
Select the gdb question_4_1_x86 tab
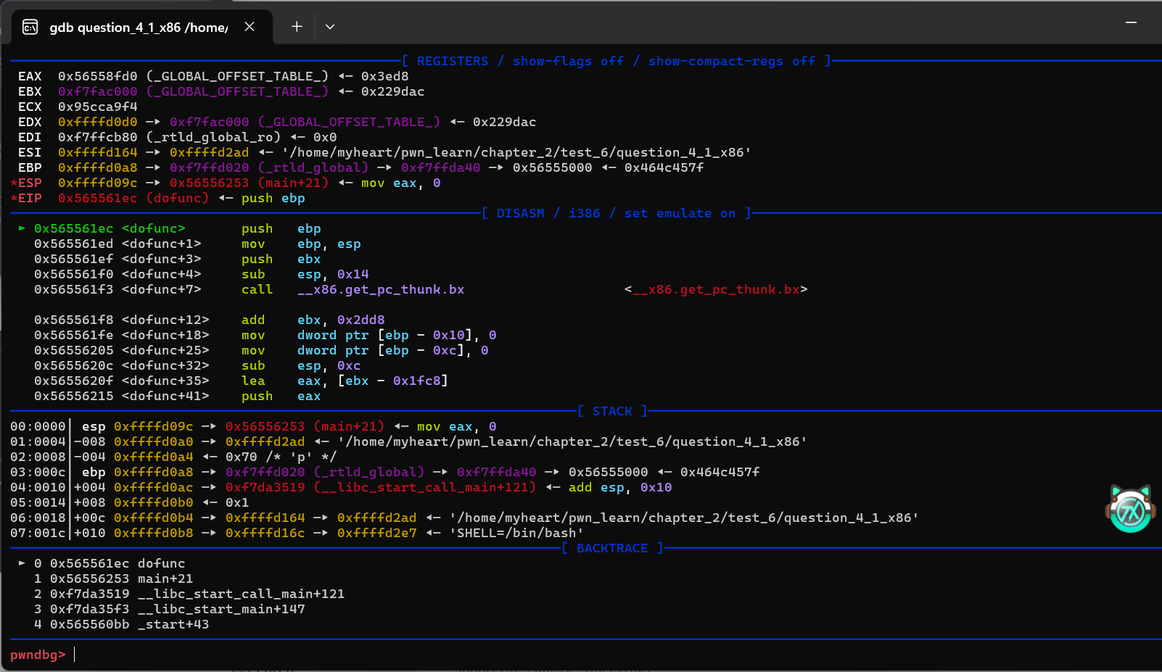[142, 28]
